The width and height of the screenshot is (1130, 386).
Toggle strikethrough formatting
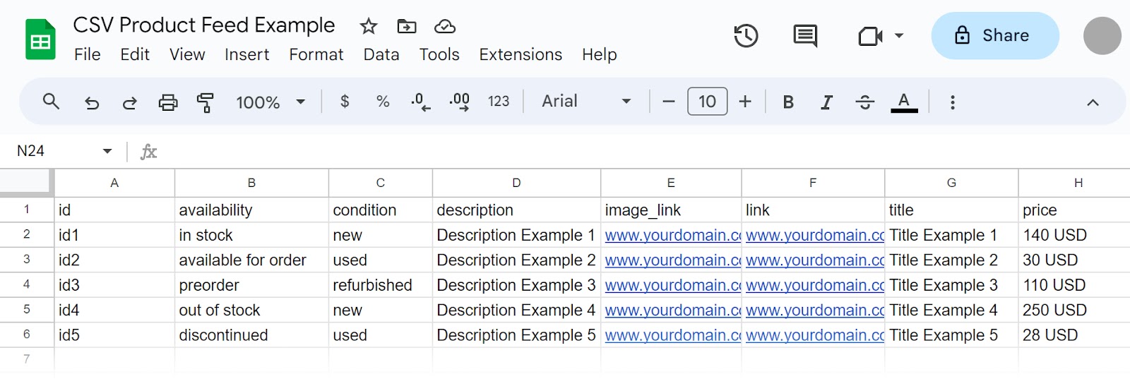[864, 102]
